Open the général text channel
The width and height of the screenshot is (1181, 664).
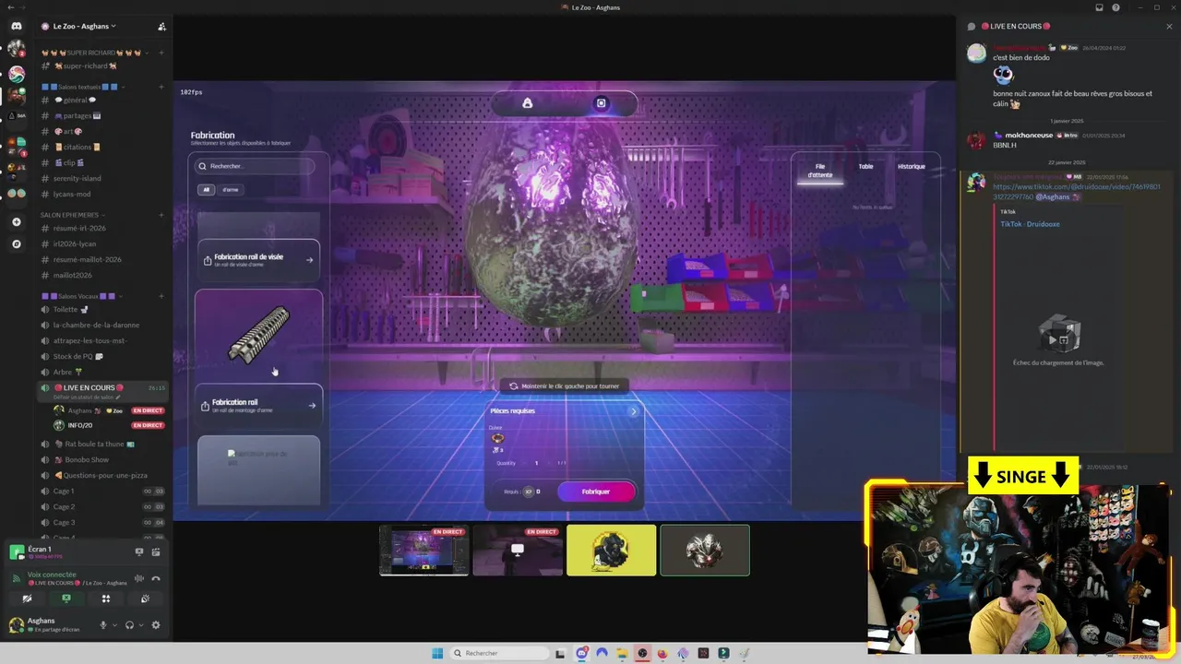pyautogui.click(x=102, y=100)
